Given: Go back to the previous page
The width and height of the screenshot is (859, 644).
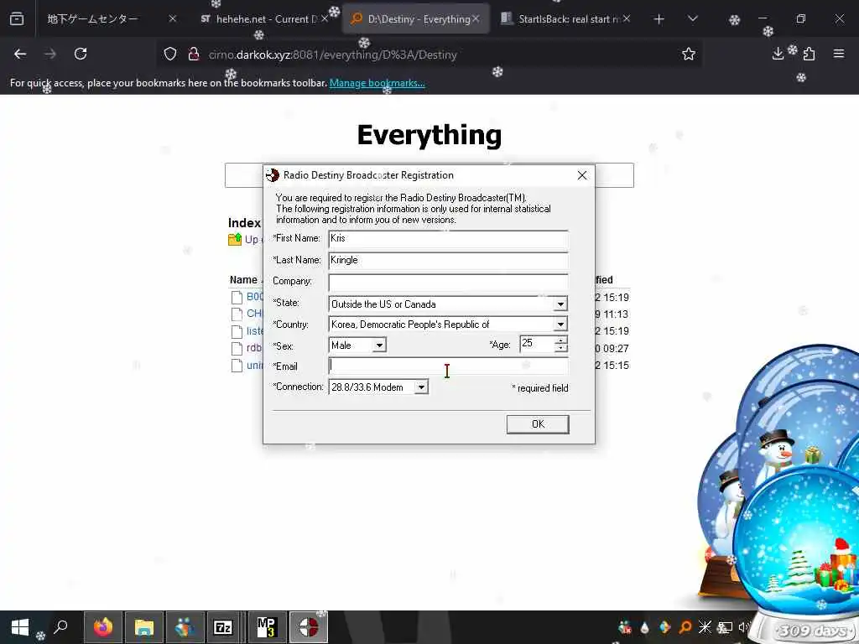Looking at the screenshot, I should click(x=20, y=54).
